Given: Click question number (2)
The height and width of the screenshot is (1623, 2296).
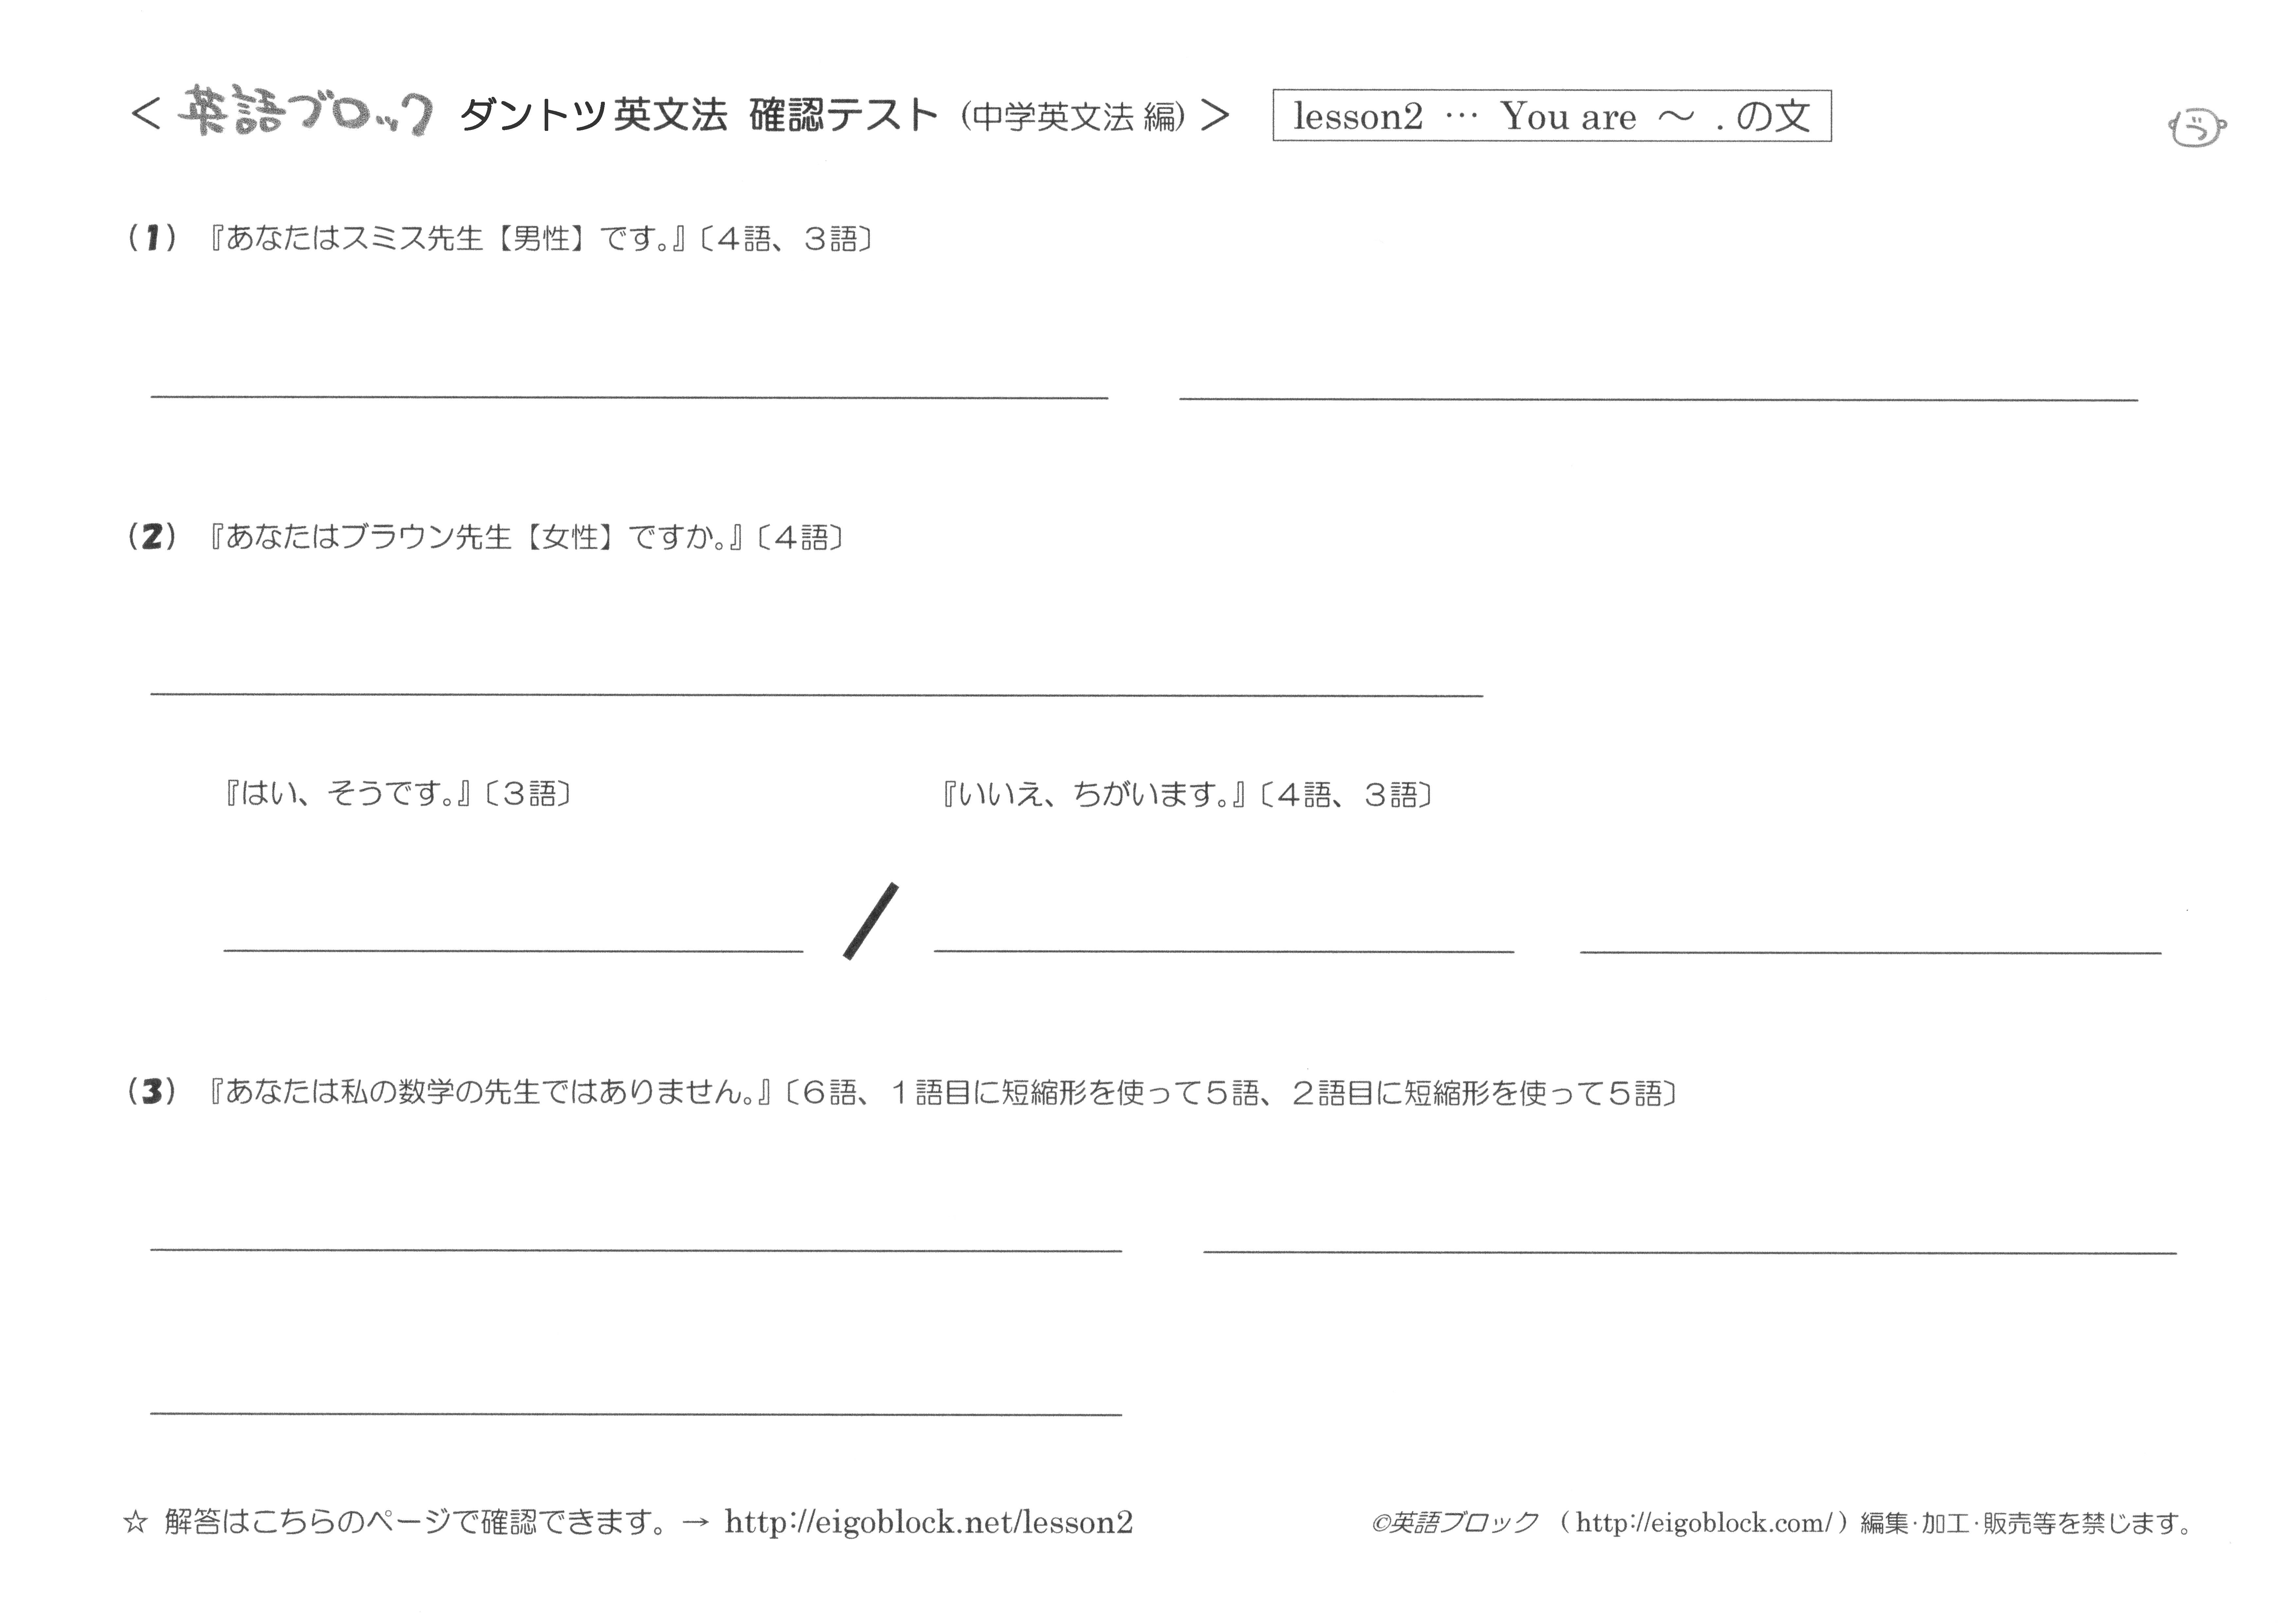Looking at the screenshot, I should point(152,537).
